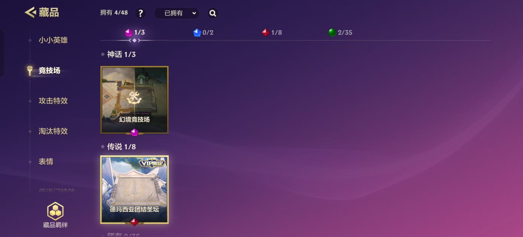Open 攻击特效 category
Image resolution: width=523 pixels, height=237 pixels.
click(x=53, y=101)
